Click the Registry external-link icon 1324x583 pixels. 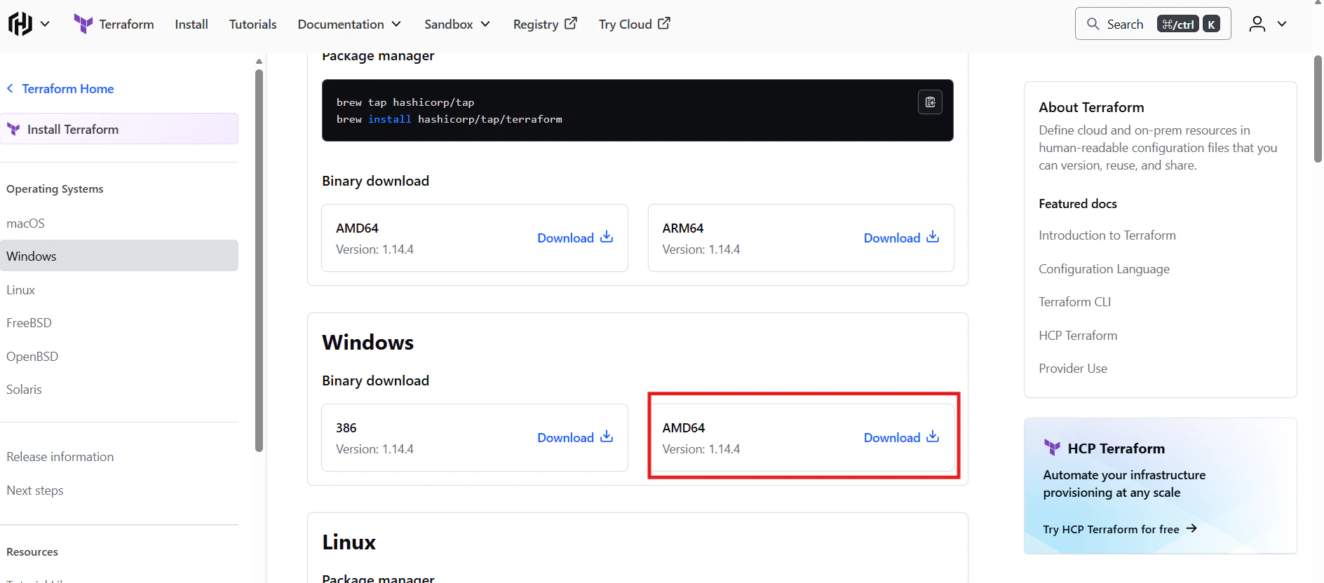(571, 23)
